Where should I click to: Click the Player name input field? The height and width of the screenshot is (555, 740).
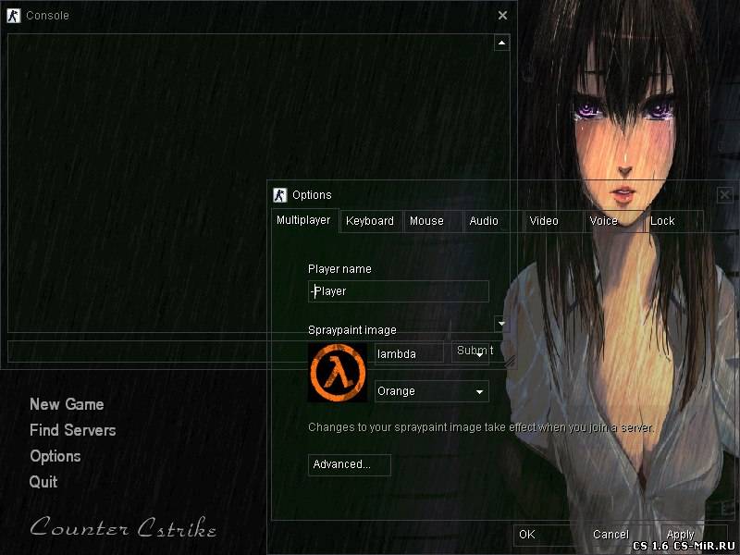399,291
